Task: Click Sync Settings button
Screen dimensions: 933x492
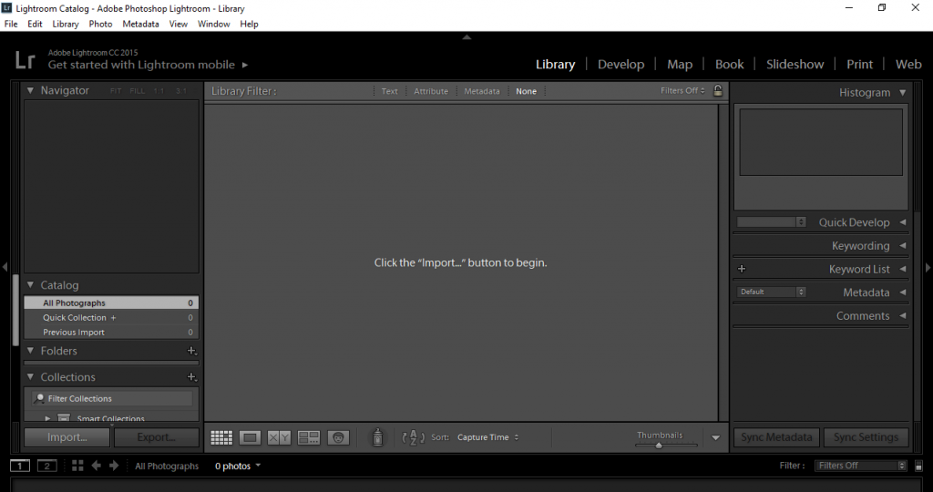Action: point(866,437)
